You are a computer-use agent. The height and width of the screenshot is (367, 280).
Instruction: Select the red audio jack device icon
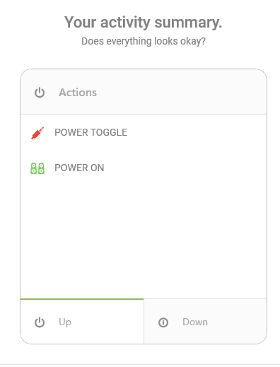point(37,133)
